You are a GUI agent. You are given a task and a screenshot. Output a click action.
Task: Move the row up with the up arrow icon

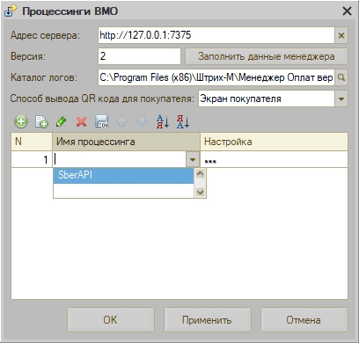click(x=121, y=121)
